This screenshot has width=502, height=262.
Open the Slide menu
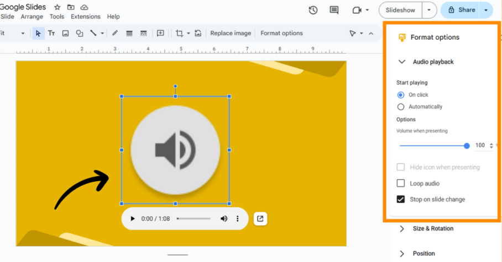click(x=7, y=17)
